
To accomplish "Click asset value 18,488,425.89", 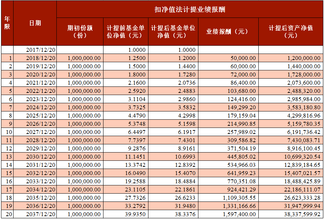I will 291,181.
